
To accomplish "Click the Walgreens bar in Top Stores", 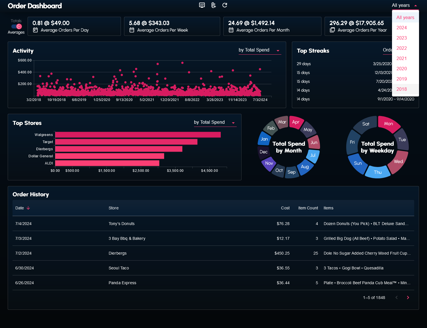I will coord(138,135).
